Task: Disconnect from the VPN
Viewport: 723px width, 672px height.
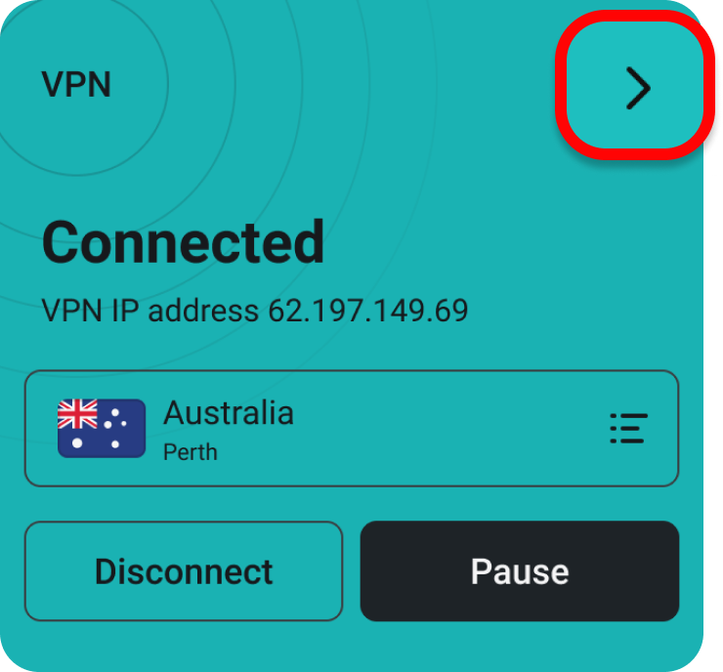Action: (184, 571)
